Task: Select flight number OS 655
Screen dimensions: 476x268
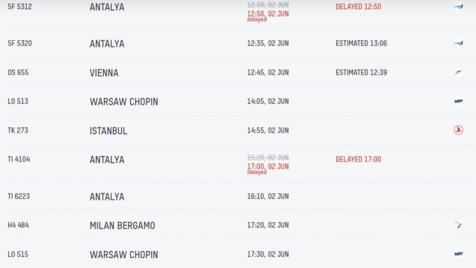Action: (x=18, y=72)
